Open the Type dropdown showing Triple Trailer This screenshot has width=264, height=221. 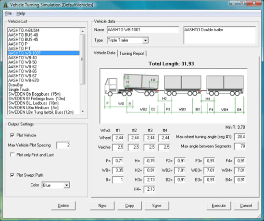[x=145, y=40]
